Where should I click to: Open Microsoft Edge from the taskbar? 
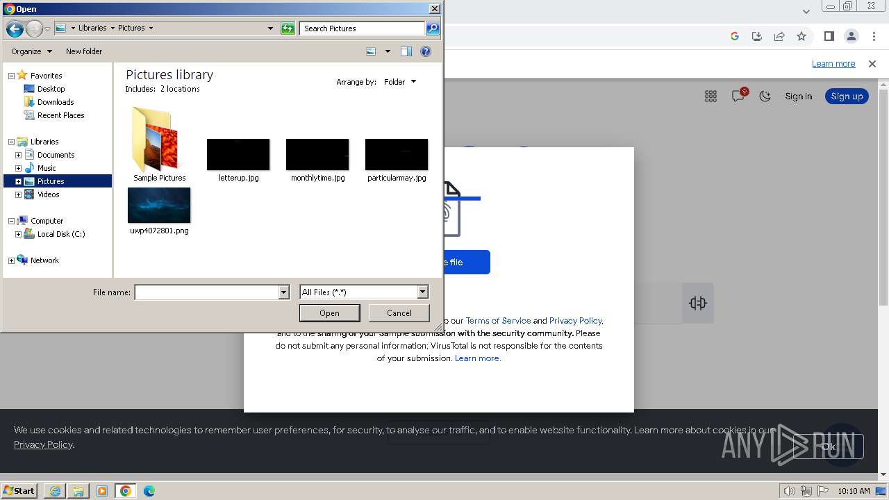(x=149, y=491)
